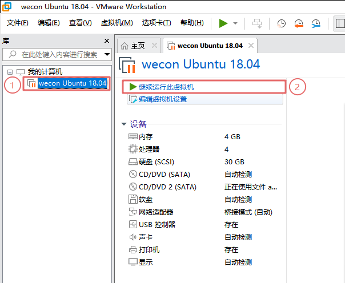Click 继续运行此虚拟机 to resume VM
345x283 pixels.
pos(166,87)
